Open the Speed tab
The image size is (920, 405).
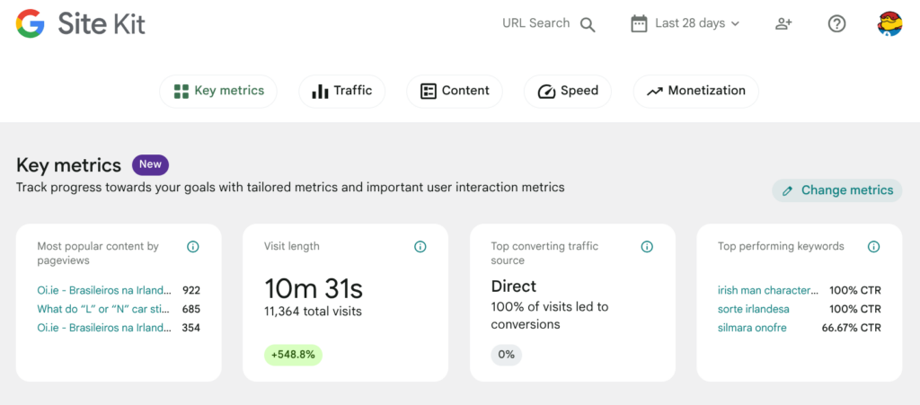click(568, 91)
